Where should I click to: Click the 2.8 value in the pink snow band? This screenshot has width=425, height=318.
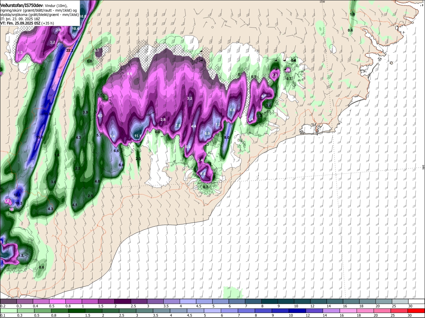point(163,119)
